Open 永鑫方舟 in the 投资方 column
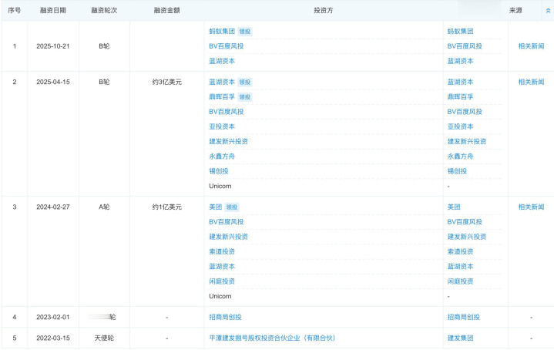The height and width of the screenshot is (350, 554). click(x=222, y=156)
